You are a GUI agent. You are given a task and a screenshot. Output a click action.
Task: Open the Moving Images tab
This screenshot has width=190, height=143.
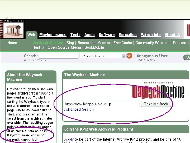pyautogui.click(x=53, y=35)
